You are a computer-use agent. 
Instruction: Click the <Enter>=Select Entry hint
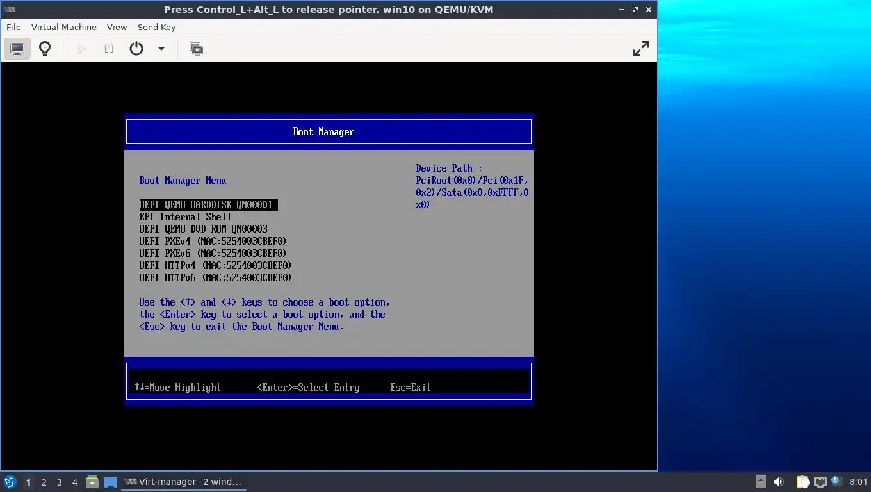pos(308,387)
